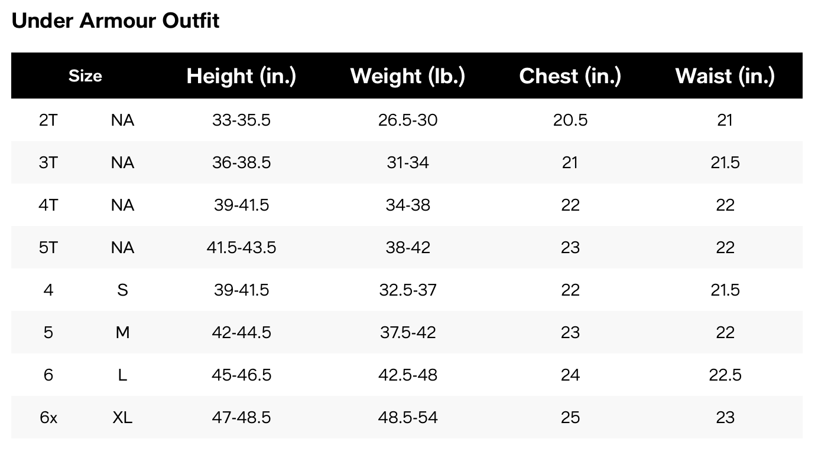Viewport: 818px width, 452px height.
Task: Click the height value 33-35.5
Action: pos(241,120)
